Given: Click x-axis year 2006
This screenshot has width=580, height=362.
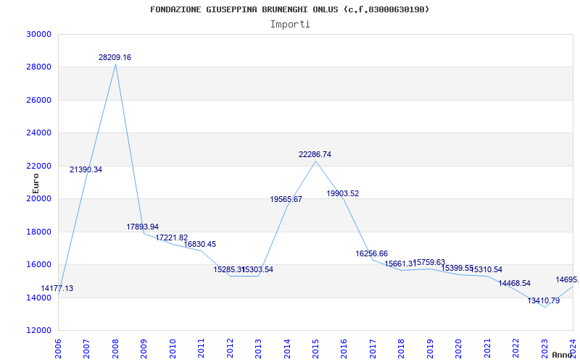Looking at the screenshot, I should click(58, 349).
